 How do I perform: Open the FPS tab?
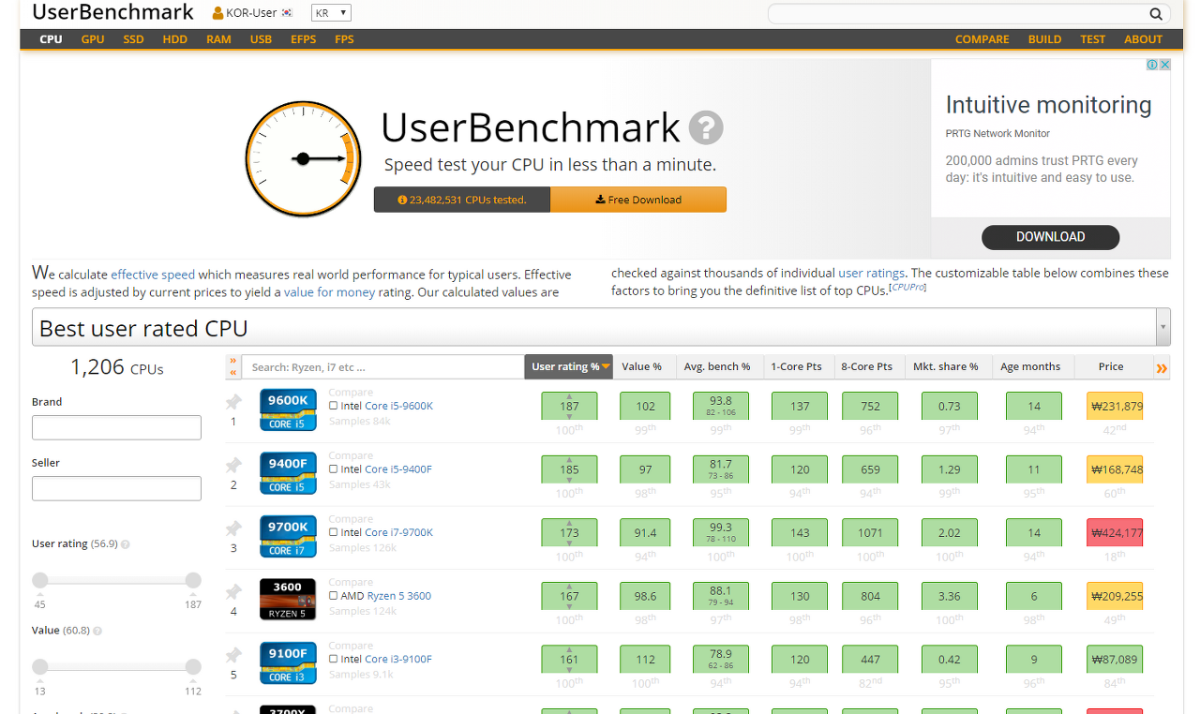coord(344,39)
